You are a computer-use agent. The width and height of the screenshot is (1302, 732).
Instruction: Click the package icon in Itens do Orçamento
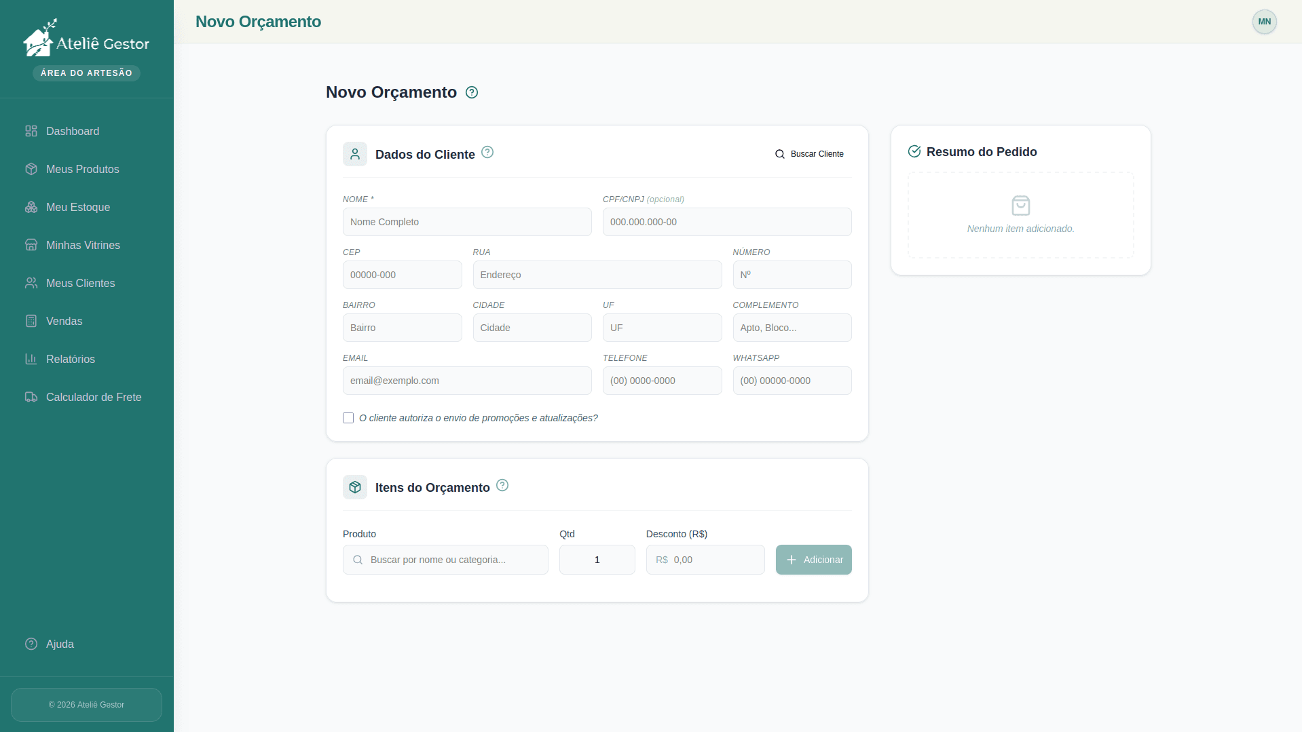click(x=355, y=487)
